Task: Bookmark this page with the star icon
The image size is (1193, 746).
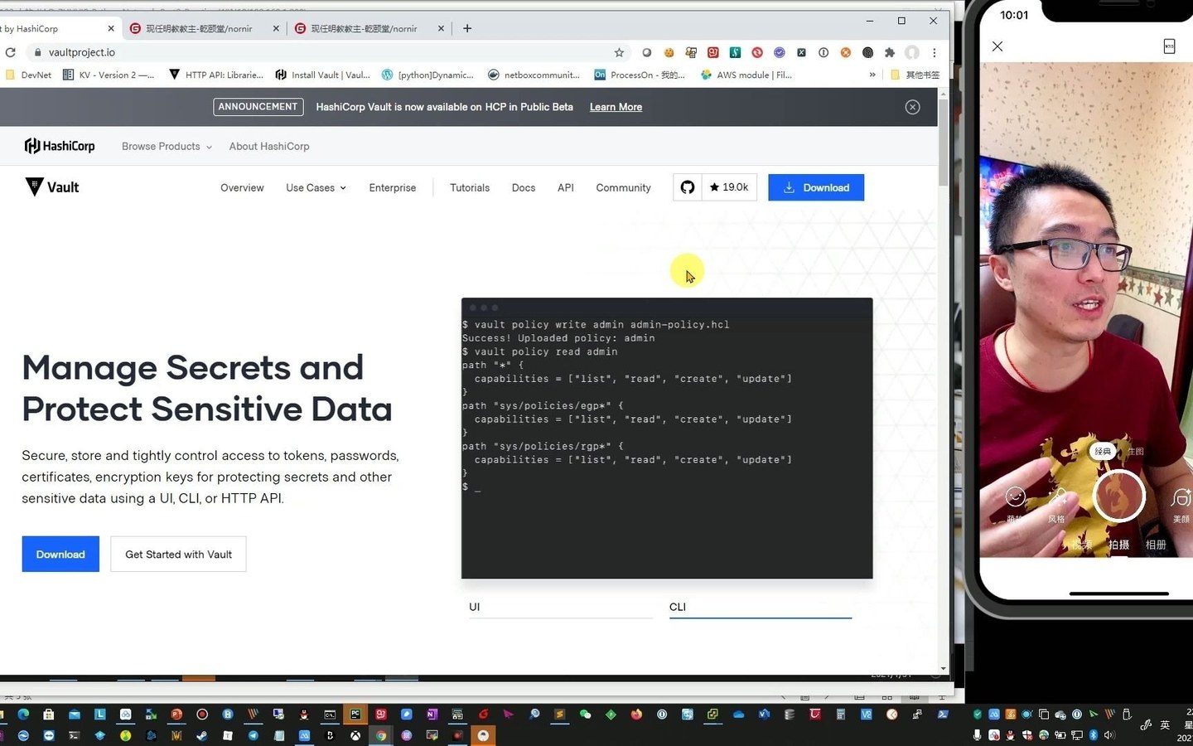Action: 619,52
